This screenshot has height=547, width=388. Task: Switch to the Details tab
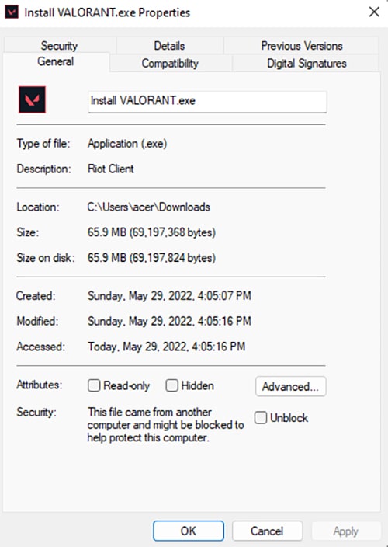tap(170, 46)
